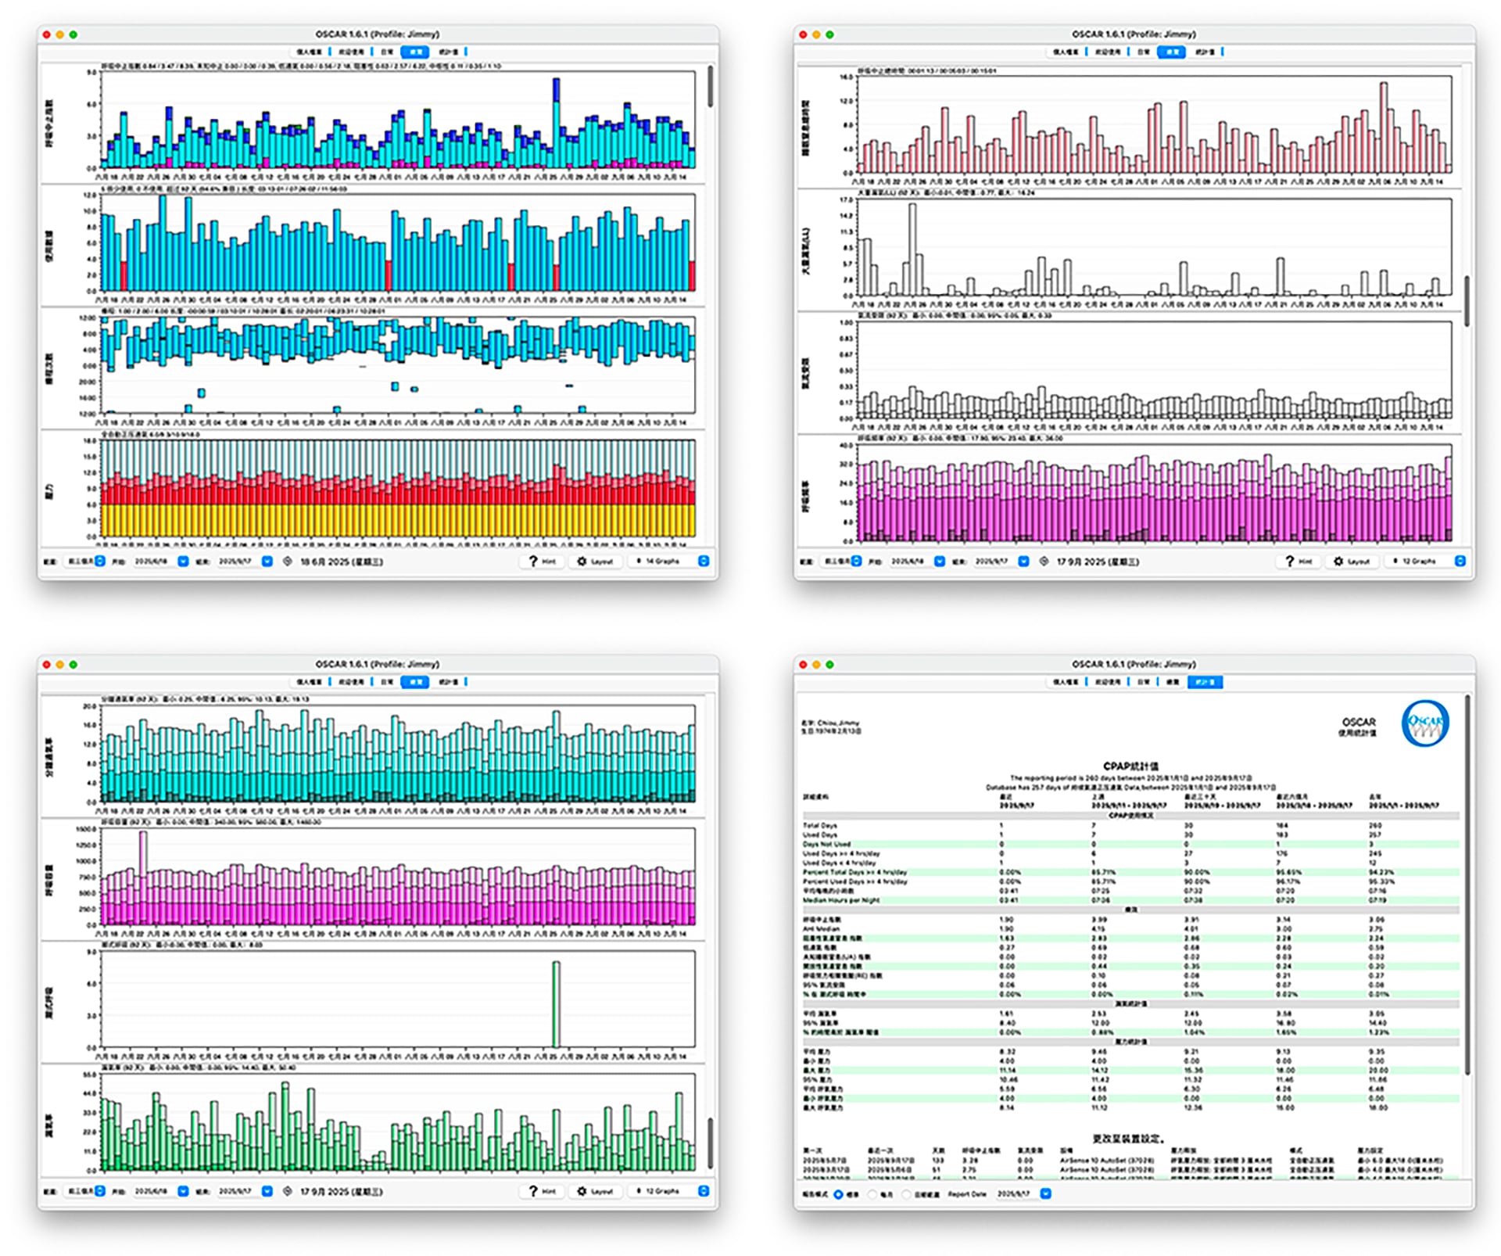Select the third report mode radio button
This screenshot has height=1256, width=1501.
click(x=907, y=1194)
